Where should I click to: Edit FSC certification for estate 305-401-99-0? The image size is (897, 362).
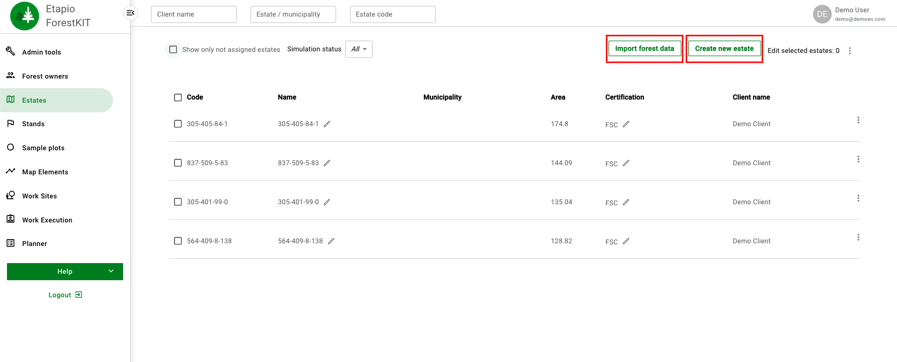(x=626, y=202)
